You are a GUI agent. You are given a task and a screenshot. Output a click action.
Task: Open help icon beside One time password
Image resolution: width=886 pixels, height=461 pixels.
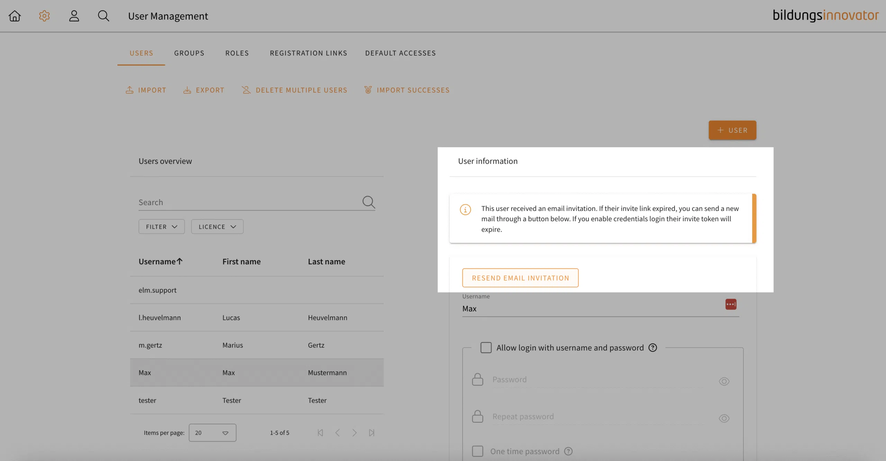click(x=568, y=451)
